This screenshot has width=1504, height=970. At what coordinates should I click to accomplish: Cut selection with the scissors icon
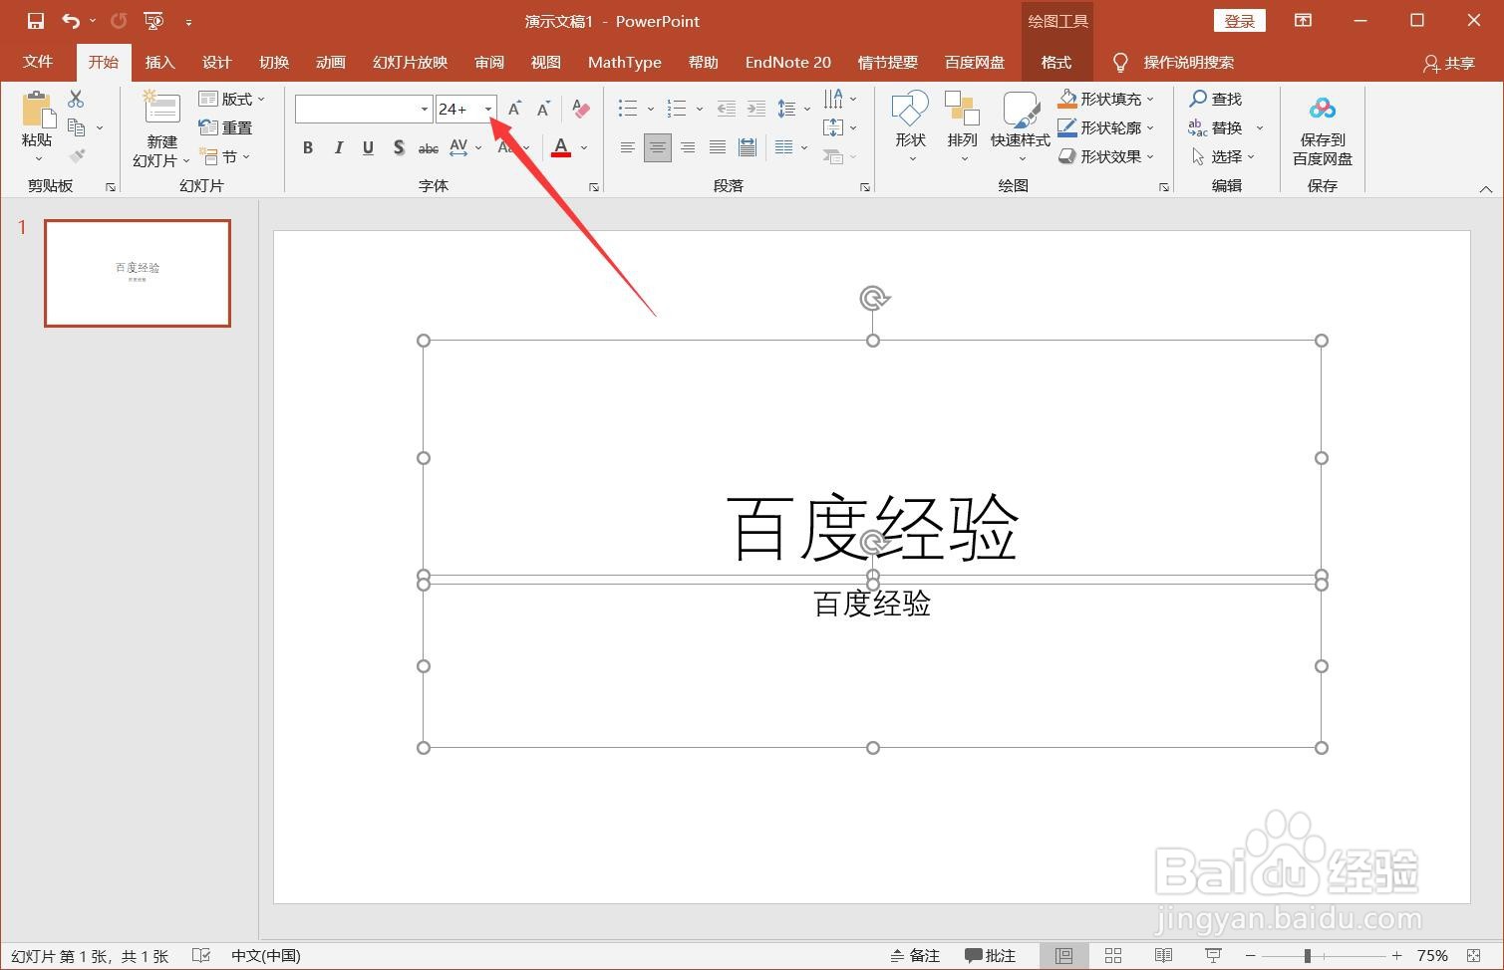(x=76, y=99)
